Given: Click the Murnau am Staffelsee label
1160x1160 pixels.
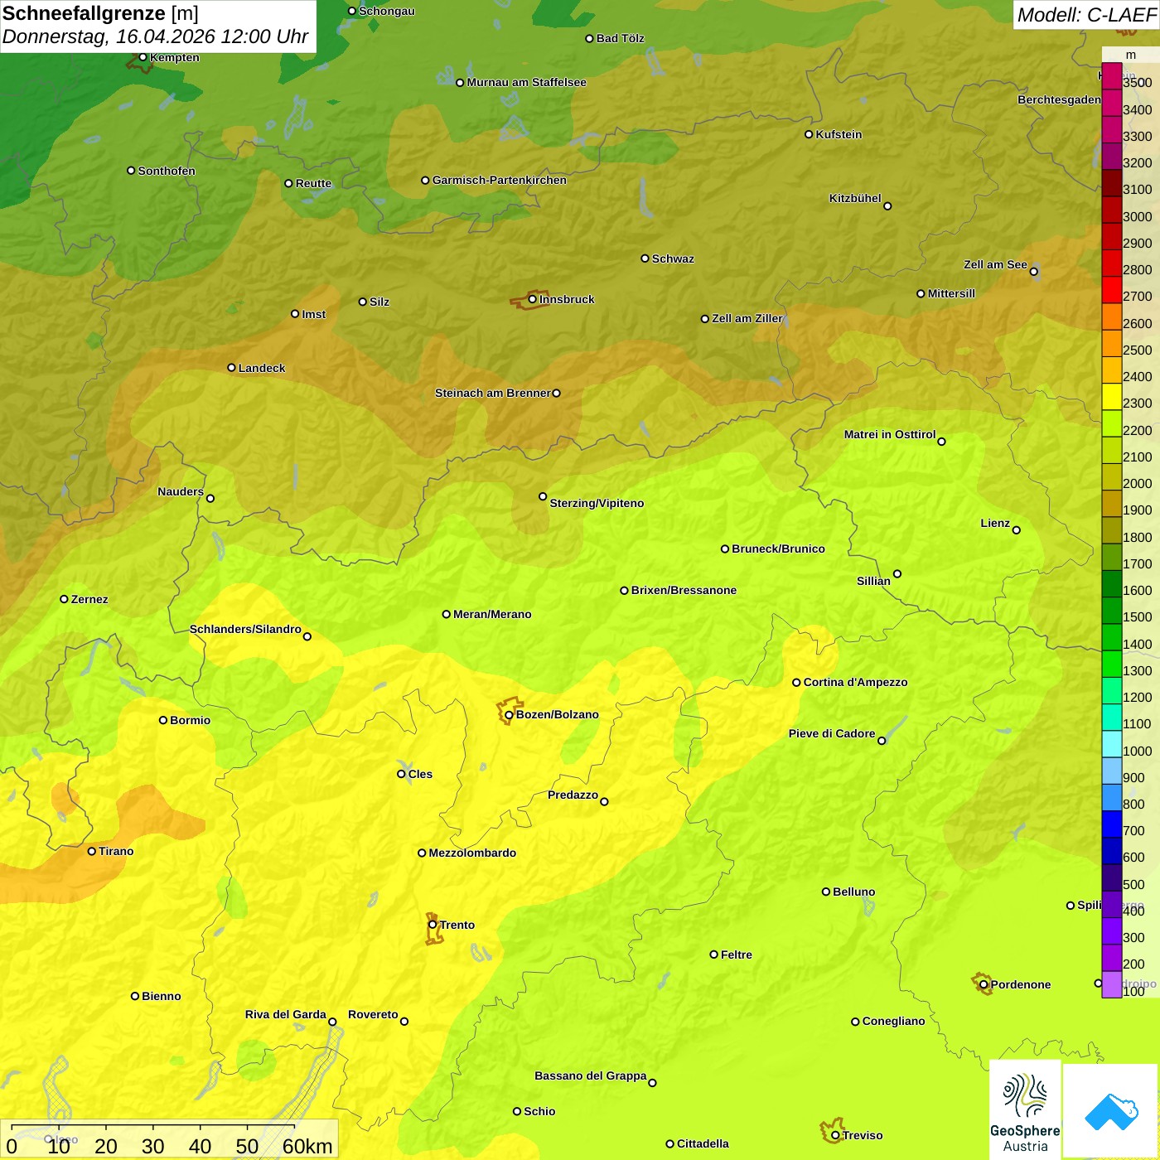Looking at the screenshot, I should 526,82.
